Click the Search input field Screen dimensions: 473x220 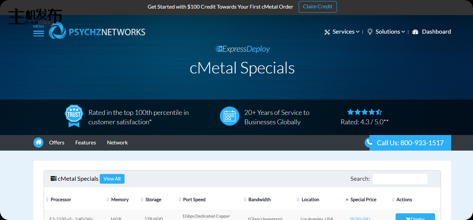point(400,179)
